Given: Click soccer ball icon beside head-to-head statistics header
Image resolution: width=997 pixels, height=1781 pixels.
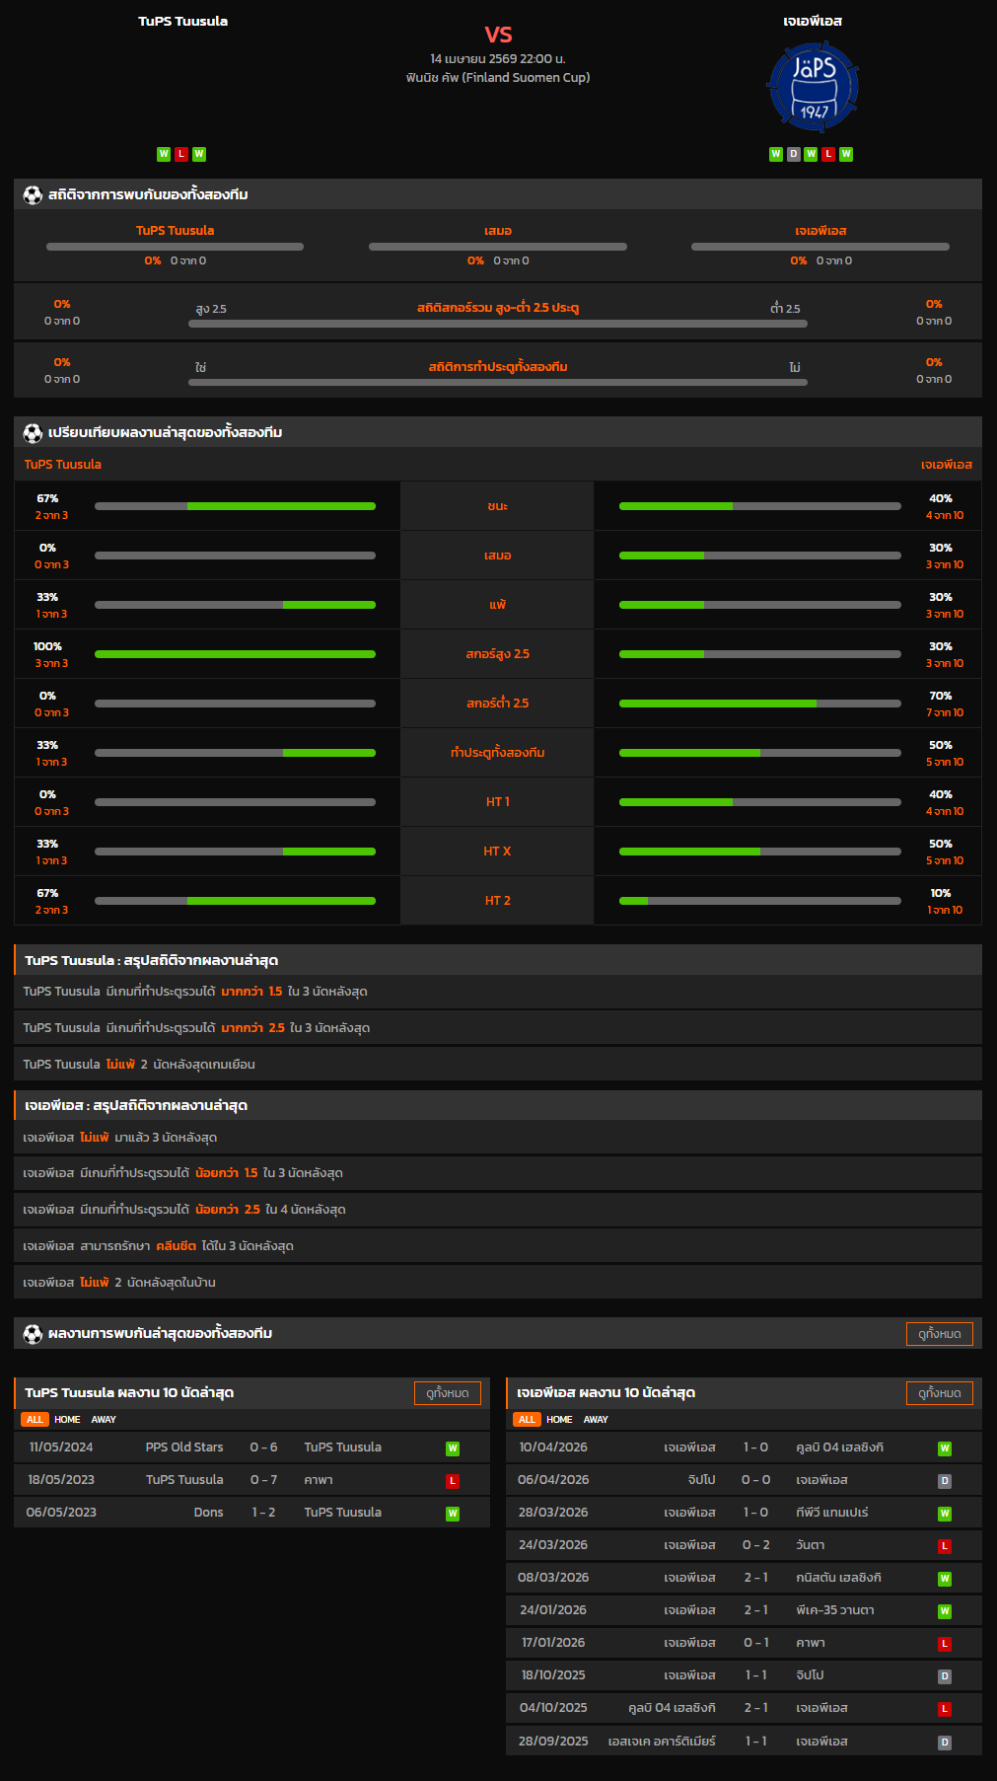Looking at the screenshot, I should (33, 194).
